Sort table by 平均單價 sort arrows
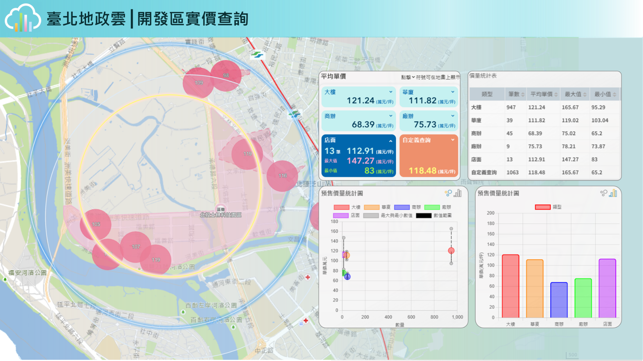643x361 pixels. [556, 95]
